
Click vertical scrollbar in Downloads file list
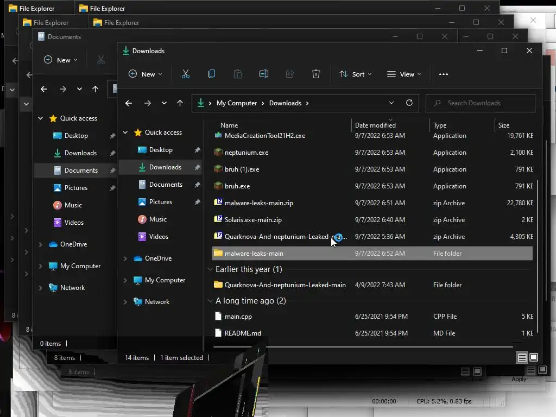(538, 256)
